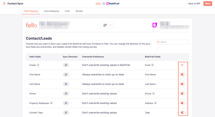
Task: Open the Last Name overwrite preference
Action: pyautogui.click(x=103, y=84)
